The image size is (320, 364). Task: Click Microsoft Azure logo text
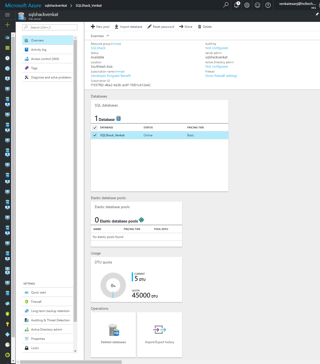pyautogui.click(x=23, y=5)
